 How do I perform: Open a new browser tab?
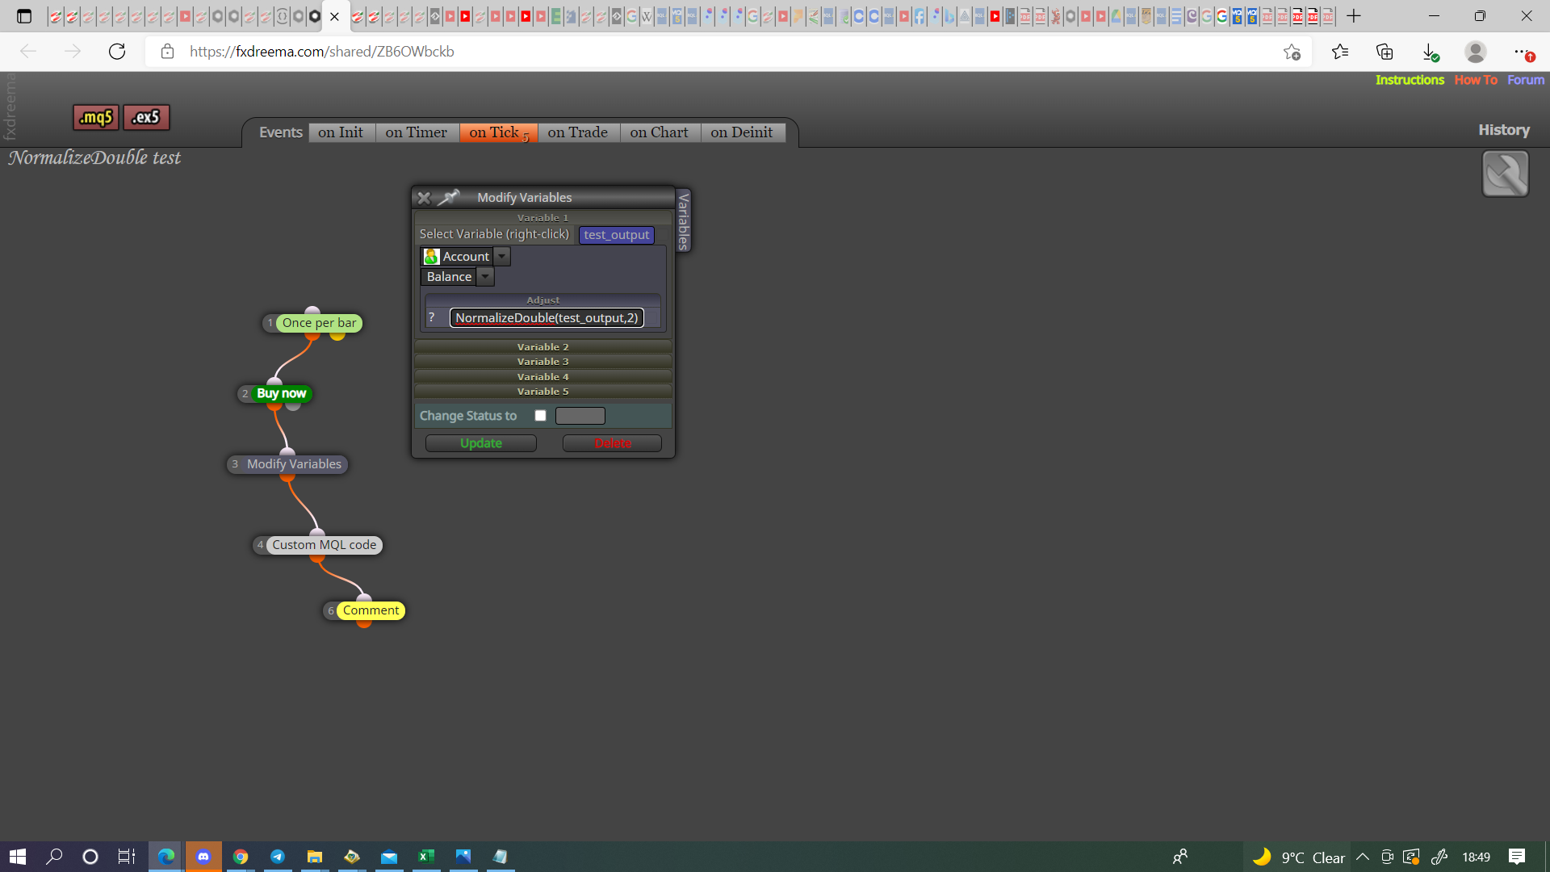(1354, 16)
